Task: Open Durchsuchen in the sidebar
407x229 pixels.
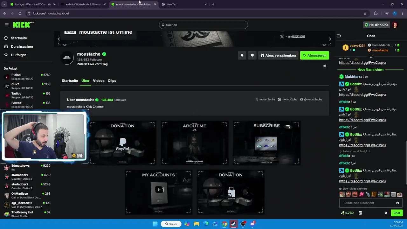Action: coord(22,46)
